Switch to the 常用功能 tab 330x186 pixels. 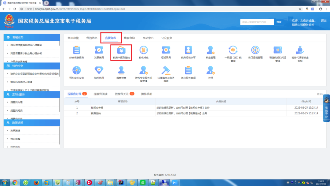[x=73, y=38]
